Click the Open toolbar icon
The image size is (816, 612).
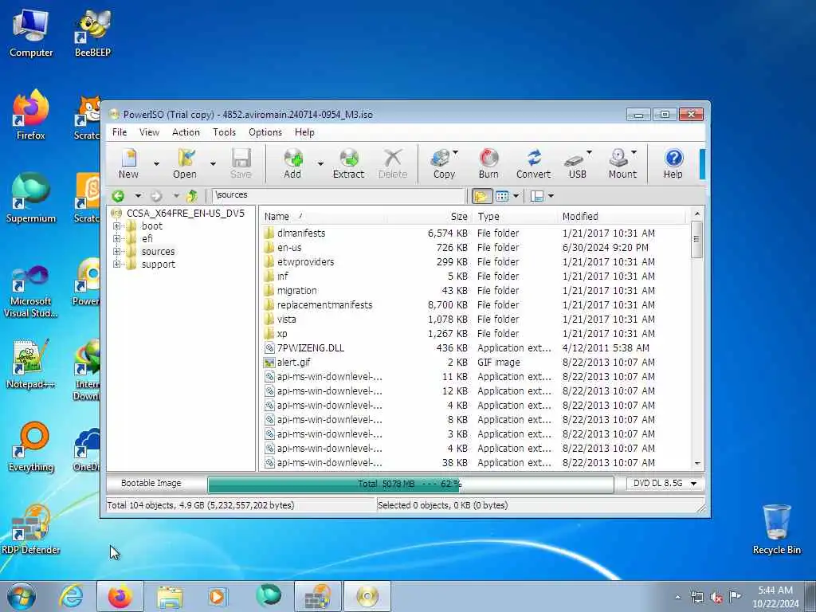[x=185, y=163]
